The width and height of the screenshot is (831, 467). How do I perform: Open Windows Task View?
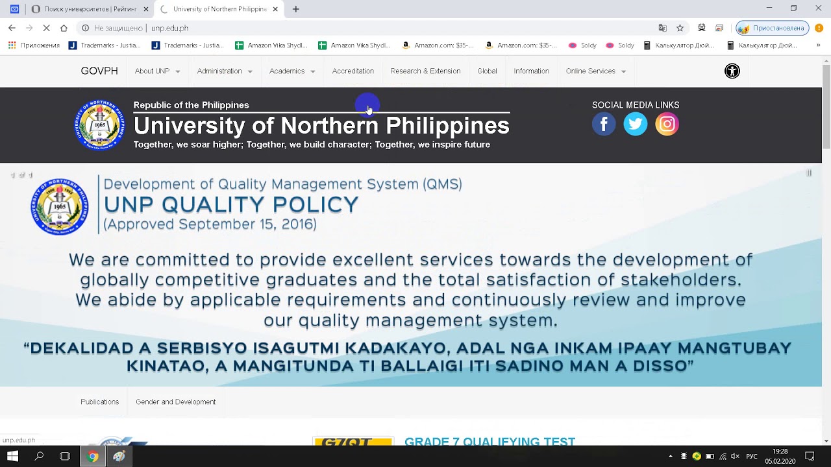point(65,456)
